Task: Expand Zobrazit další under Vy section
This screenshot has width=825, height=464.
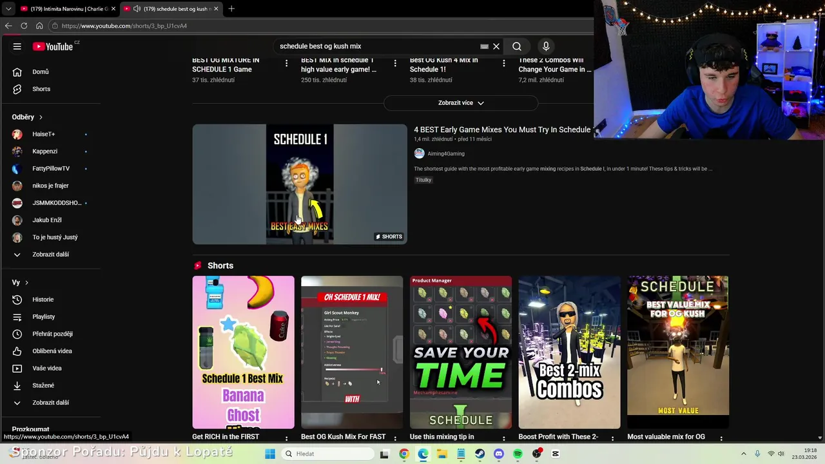Action: (50, 403)
